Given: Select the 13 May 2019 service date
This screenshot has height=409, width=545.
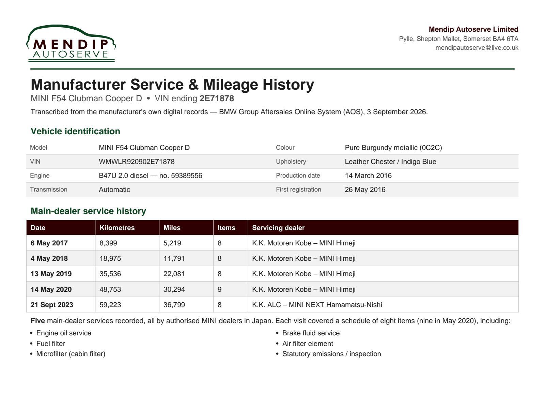Looking at the screenshot, I should pyautogui.click(x=51, y=274).
